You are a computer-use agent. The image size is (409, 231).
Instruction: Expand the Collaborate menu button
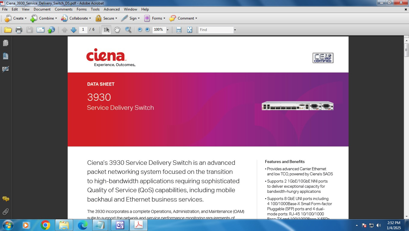76,18
